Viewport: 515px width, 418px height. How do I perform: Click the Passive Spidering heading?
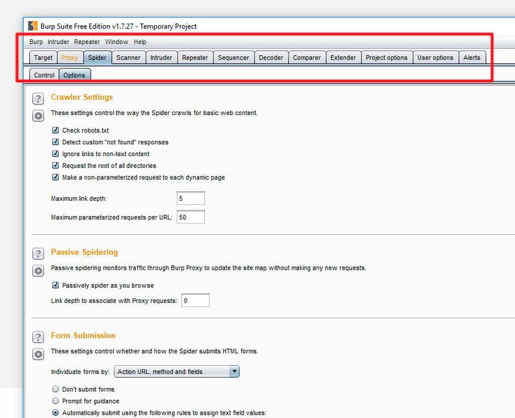click(84, 252)
